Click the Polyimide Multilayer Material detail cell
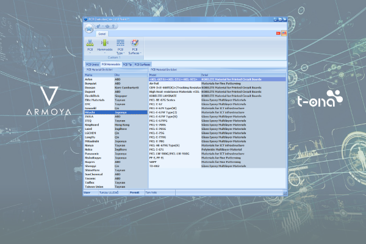Screen dimensions: 366x244 pos(243,149)
